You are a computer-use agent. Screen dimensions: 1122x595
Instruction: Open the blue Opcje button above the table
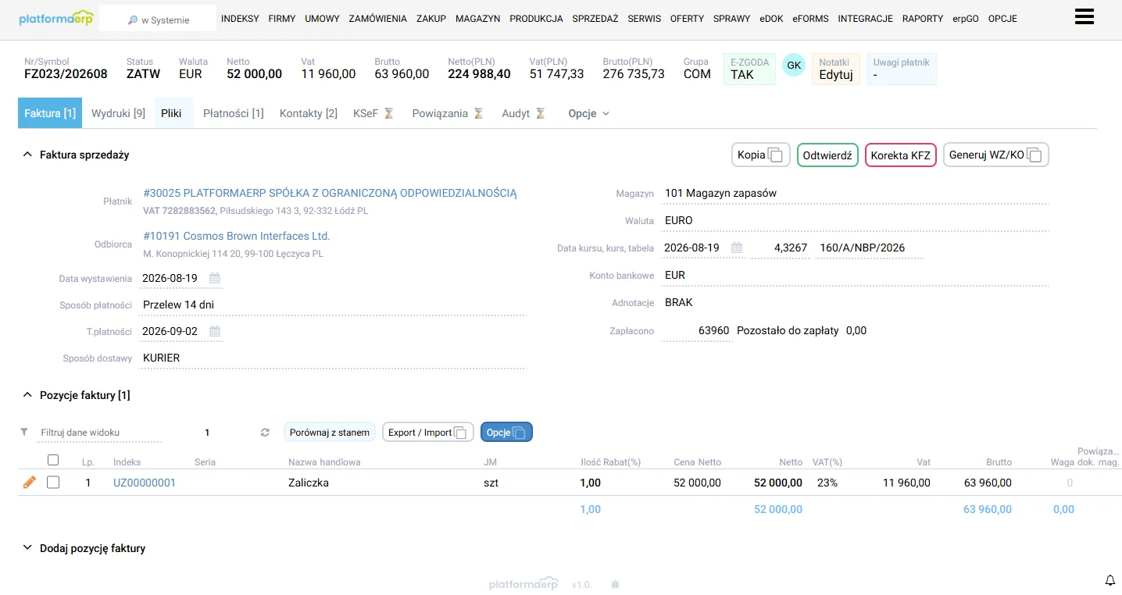(x=506, y=432)
